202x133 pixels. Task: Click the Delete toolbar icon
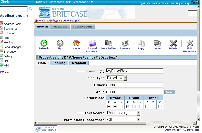click(173, 43)
